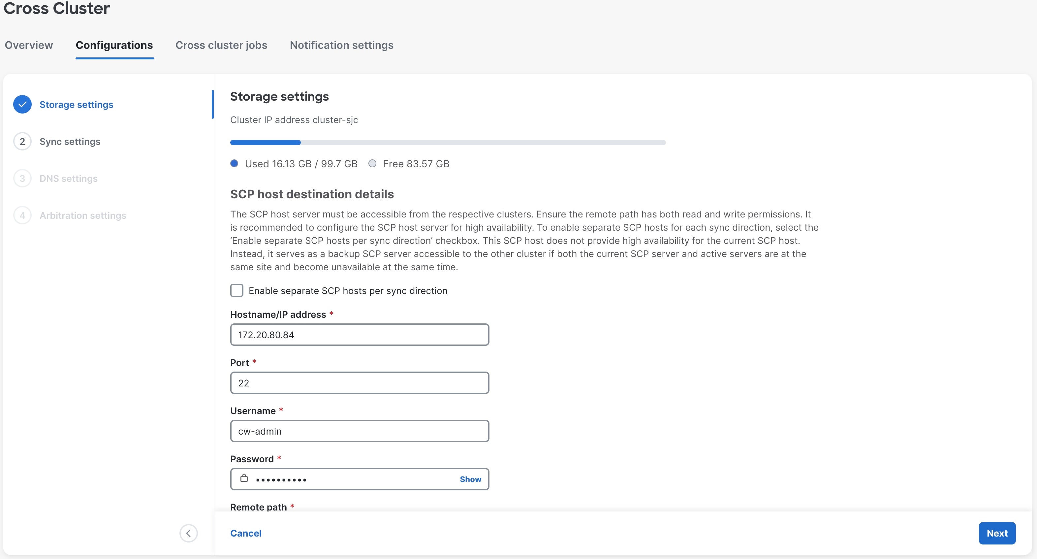
Task: Click the Storage settings checkmark step icon
Action: (x=22, y=104)
